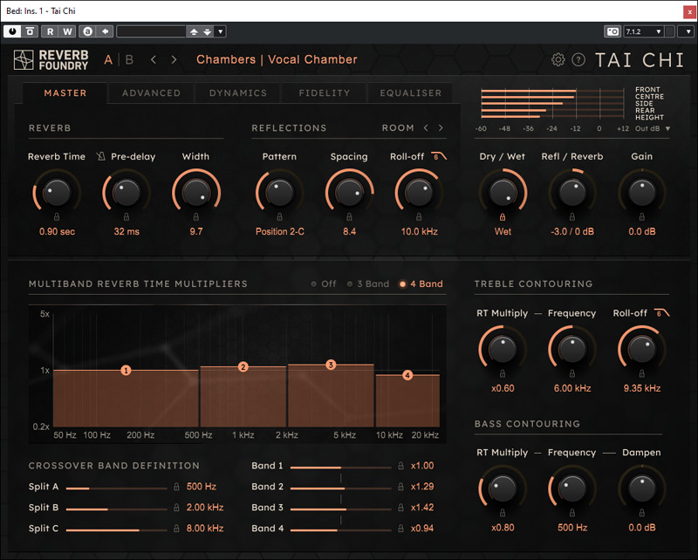698x560 pixels.
Task: Open the settings gear icon
Action: pos(558,60)
